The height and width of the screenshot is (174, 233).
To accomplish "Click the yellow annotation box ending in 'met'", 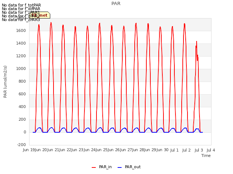I will coord(40,15).
